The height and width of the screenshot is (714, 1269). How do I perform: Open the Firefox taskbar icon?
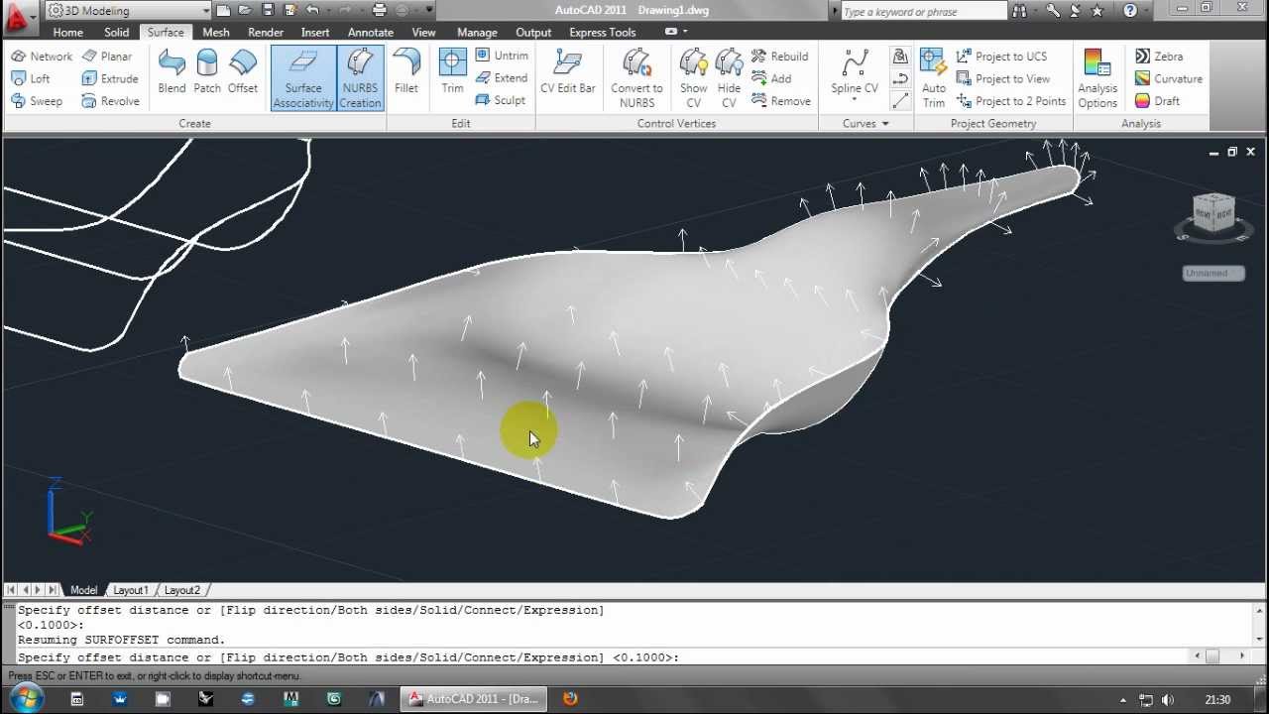tap(570, 699)
